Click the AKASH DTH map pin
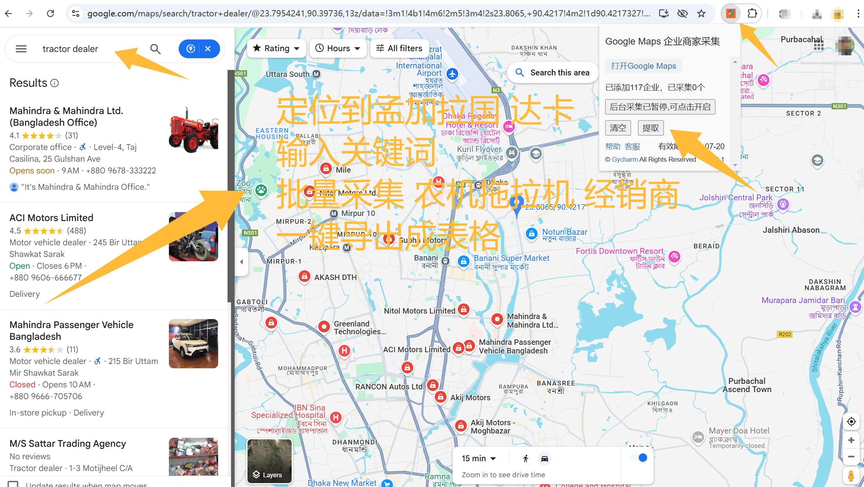Screen dimensions: 864x487 point(304,277)
